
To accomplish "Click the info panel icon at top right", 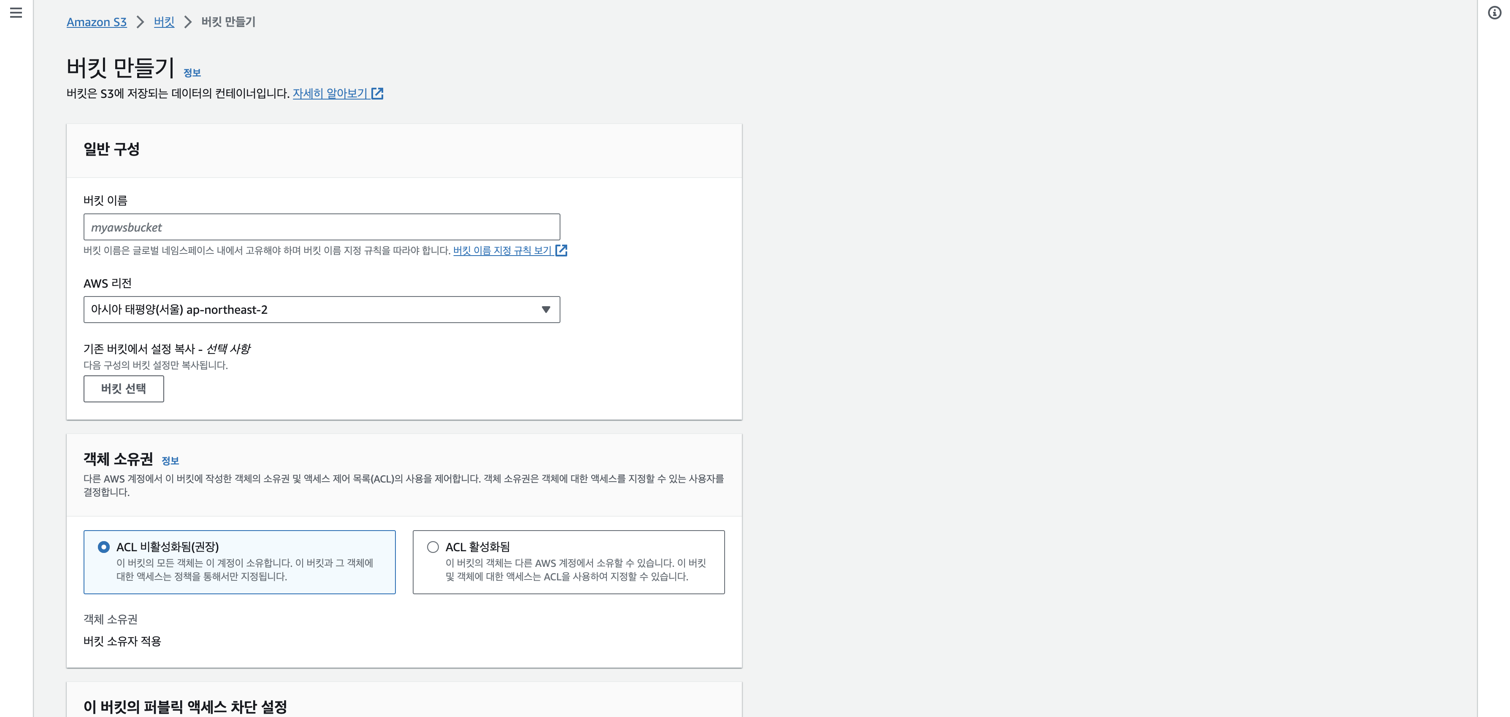I will pos(1494,13).
